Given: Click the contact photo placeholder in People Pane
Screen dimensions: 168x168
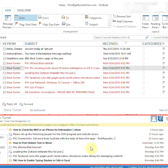Looking at the screenshot, I should click(154, 119).
